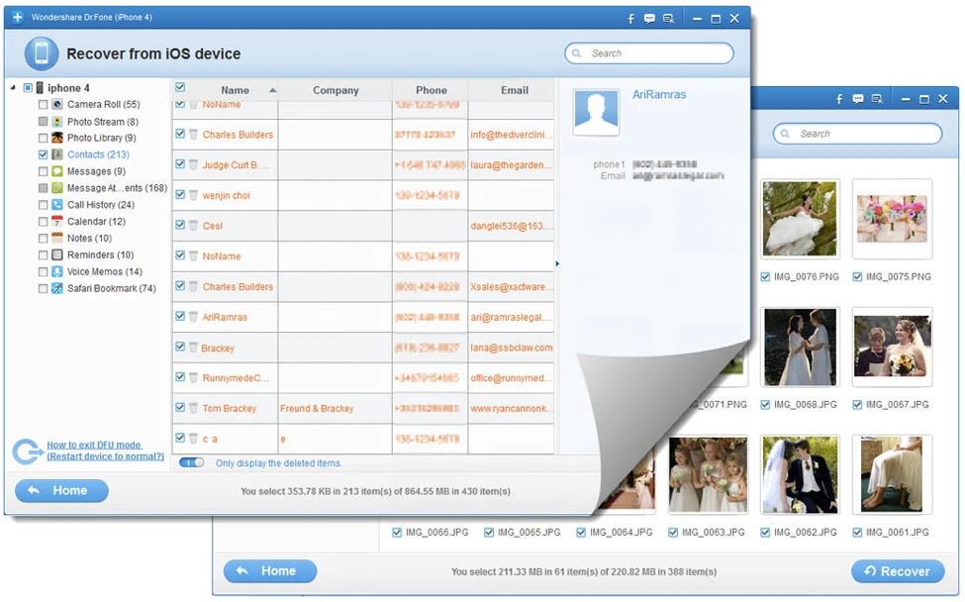Click the Phone column header

(x=431, y=90)
